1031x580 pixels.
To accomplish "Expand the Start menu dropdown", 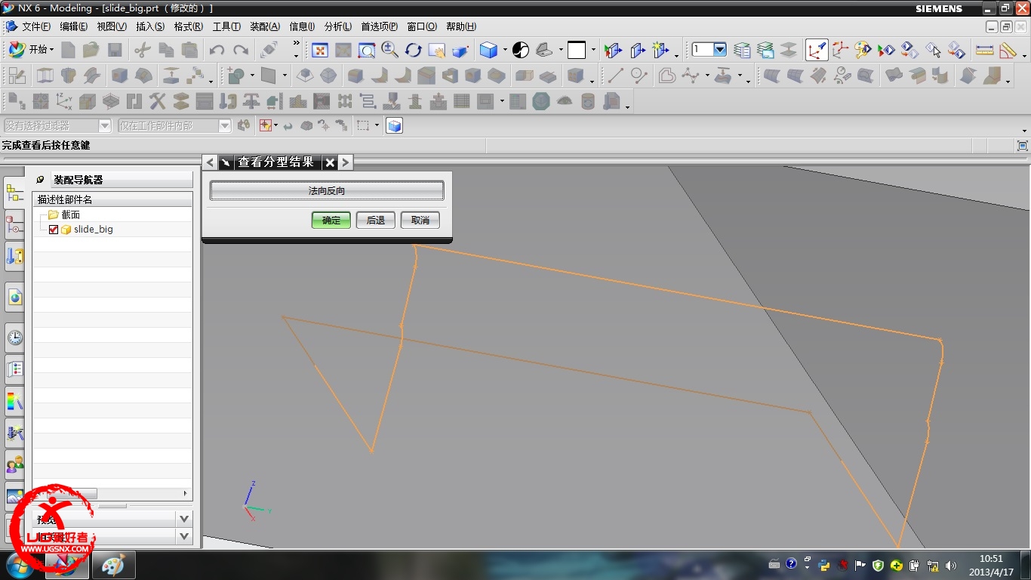I will (30, 50).
